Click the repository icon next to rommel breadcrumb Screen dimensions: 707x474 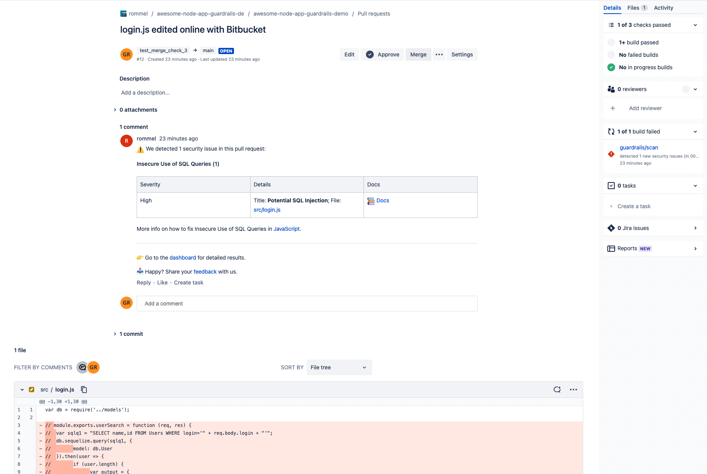pos(123,14)
